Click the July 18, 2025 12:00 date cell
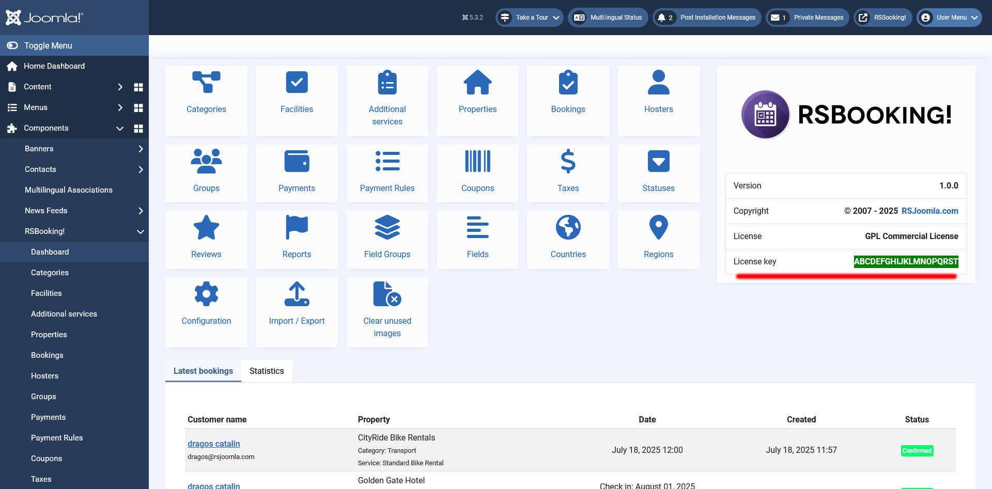This screenshot has height=489, width=992. click(647, 450)
